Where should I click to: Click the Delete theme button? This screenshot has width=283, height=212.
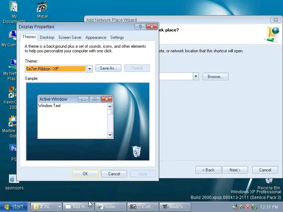tap(137, 68)
